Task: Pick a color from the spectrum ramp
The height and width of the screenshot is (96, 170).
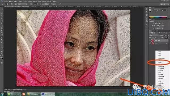Action: click(x=158, y=17)
